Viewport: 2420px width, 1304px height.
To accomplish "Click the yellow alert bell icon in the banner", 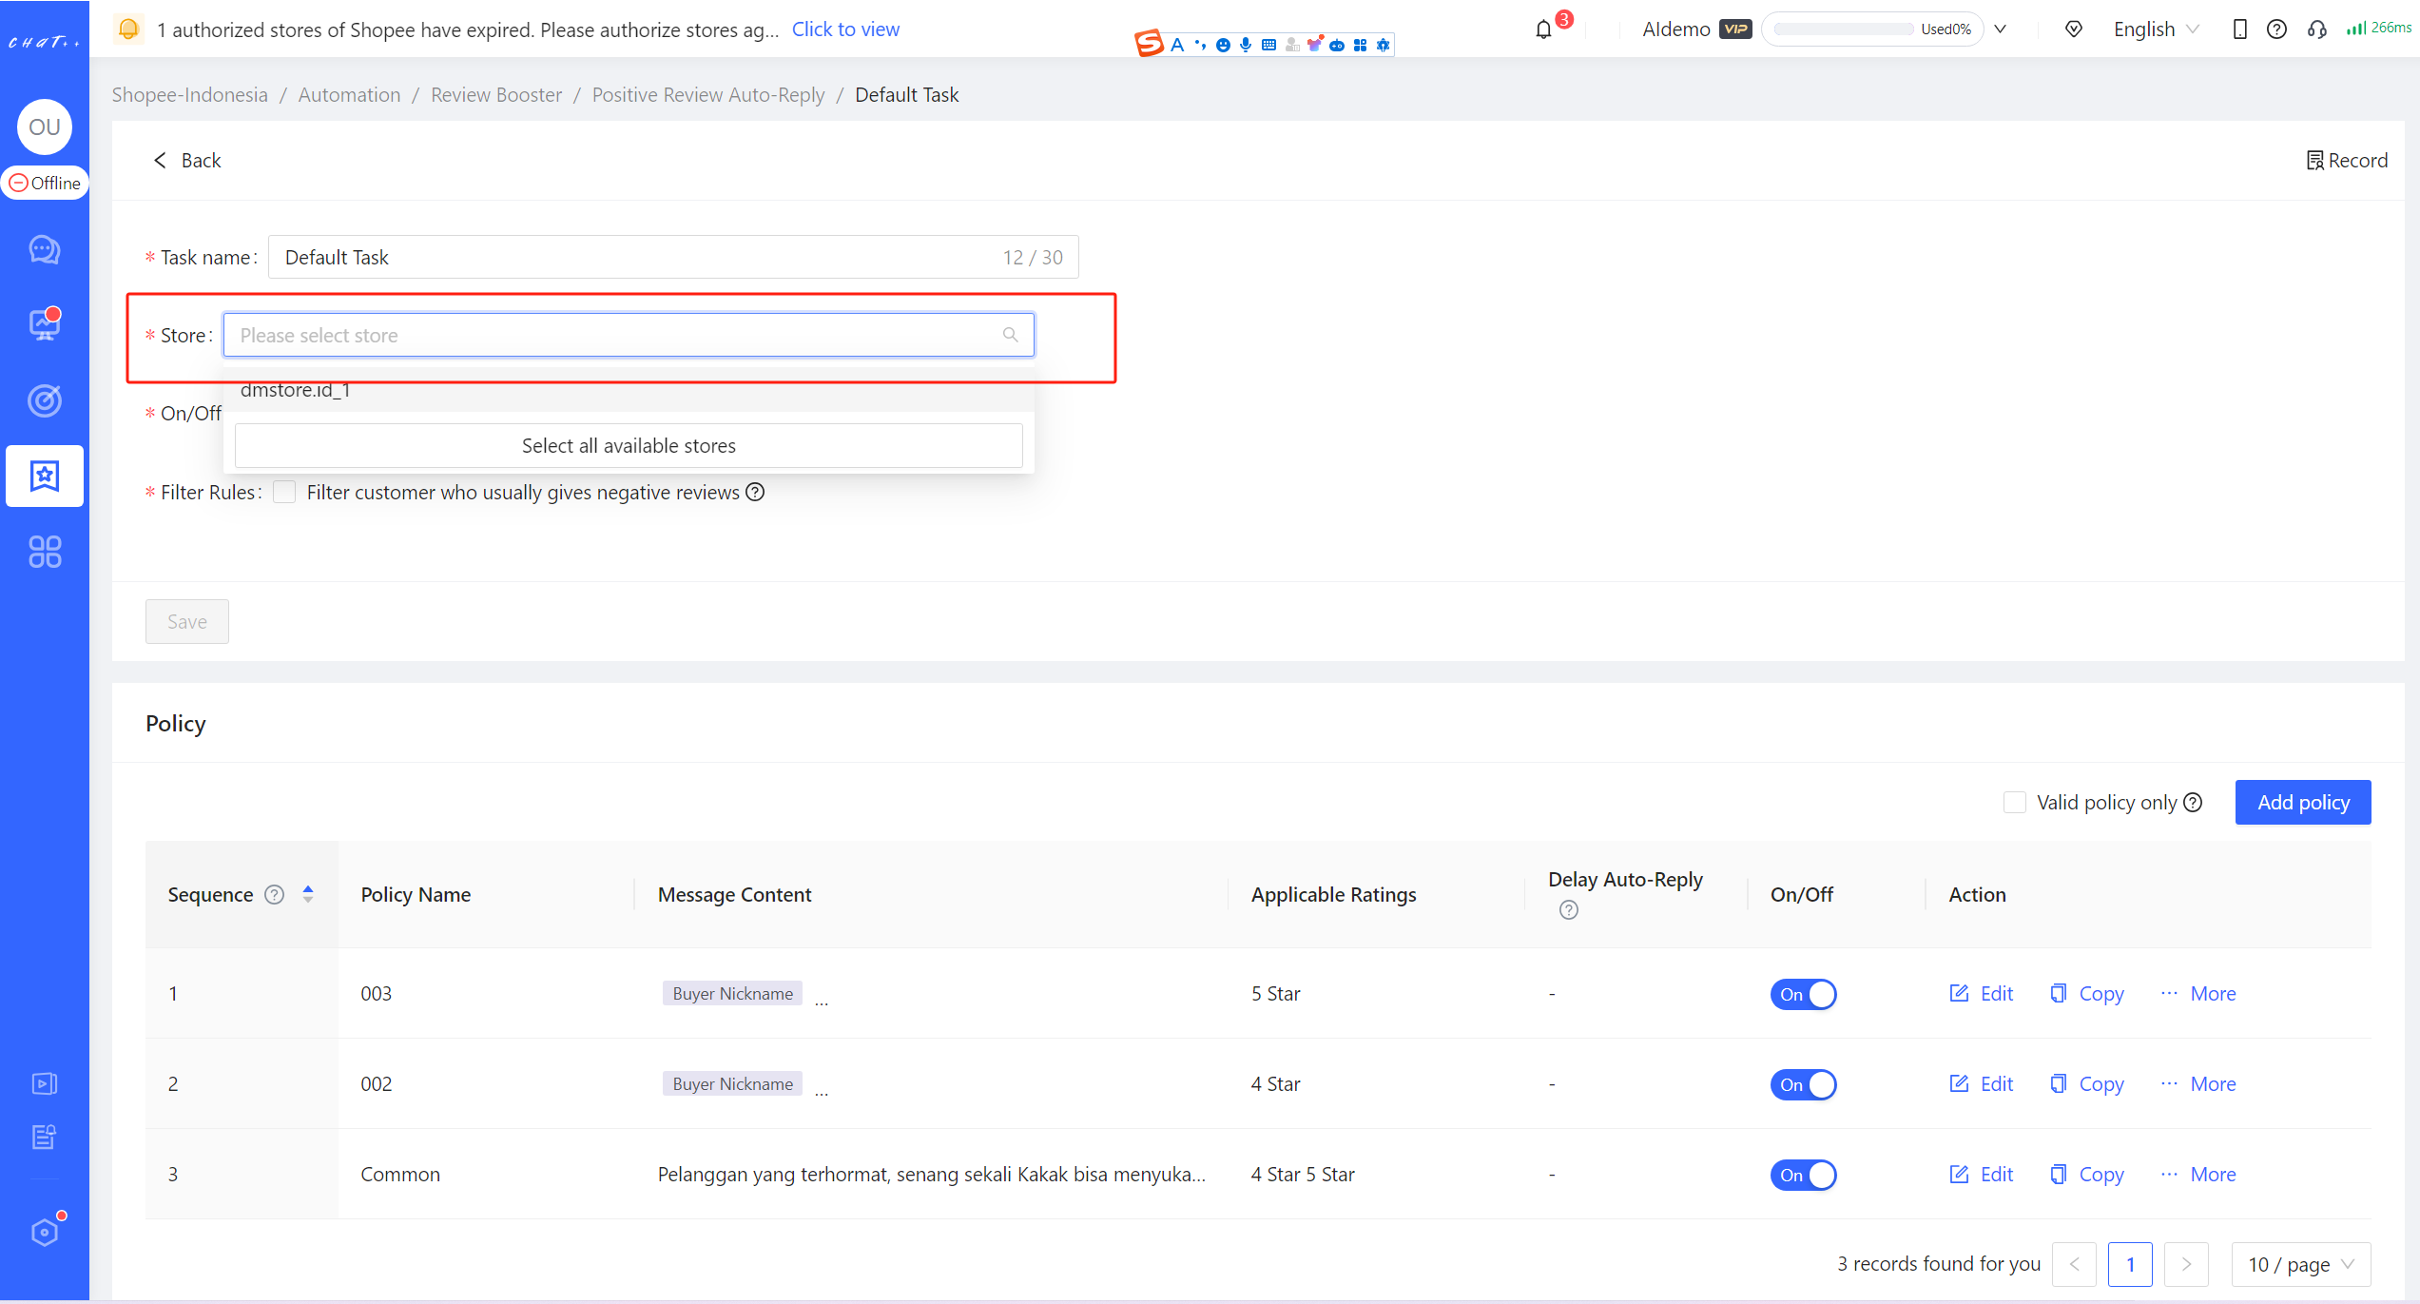I will pyautogui.click(x=128, y=29).
